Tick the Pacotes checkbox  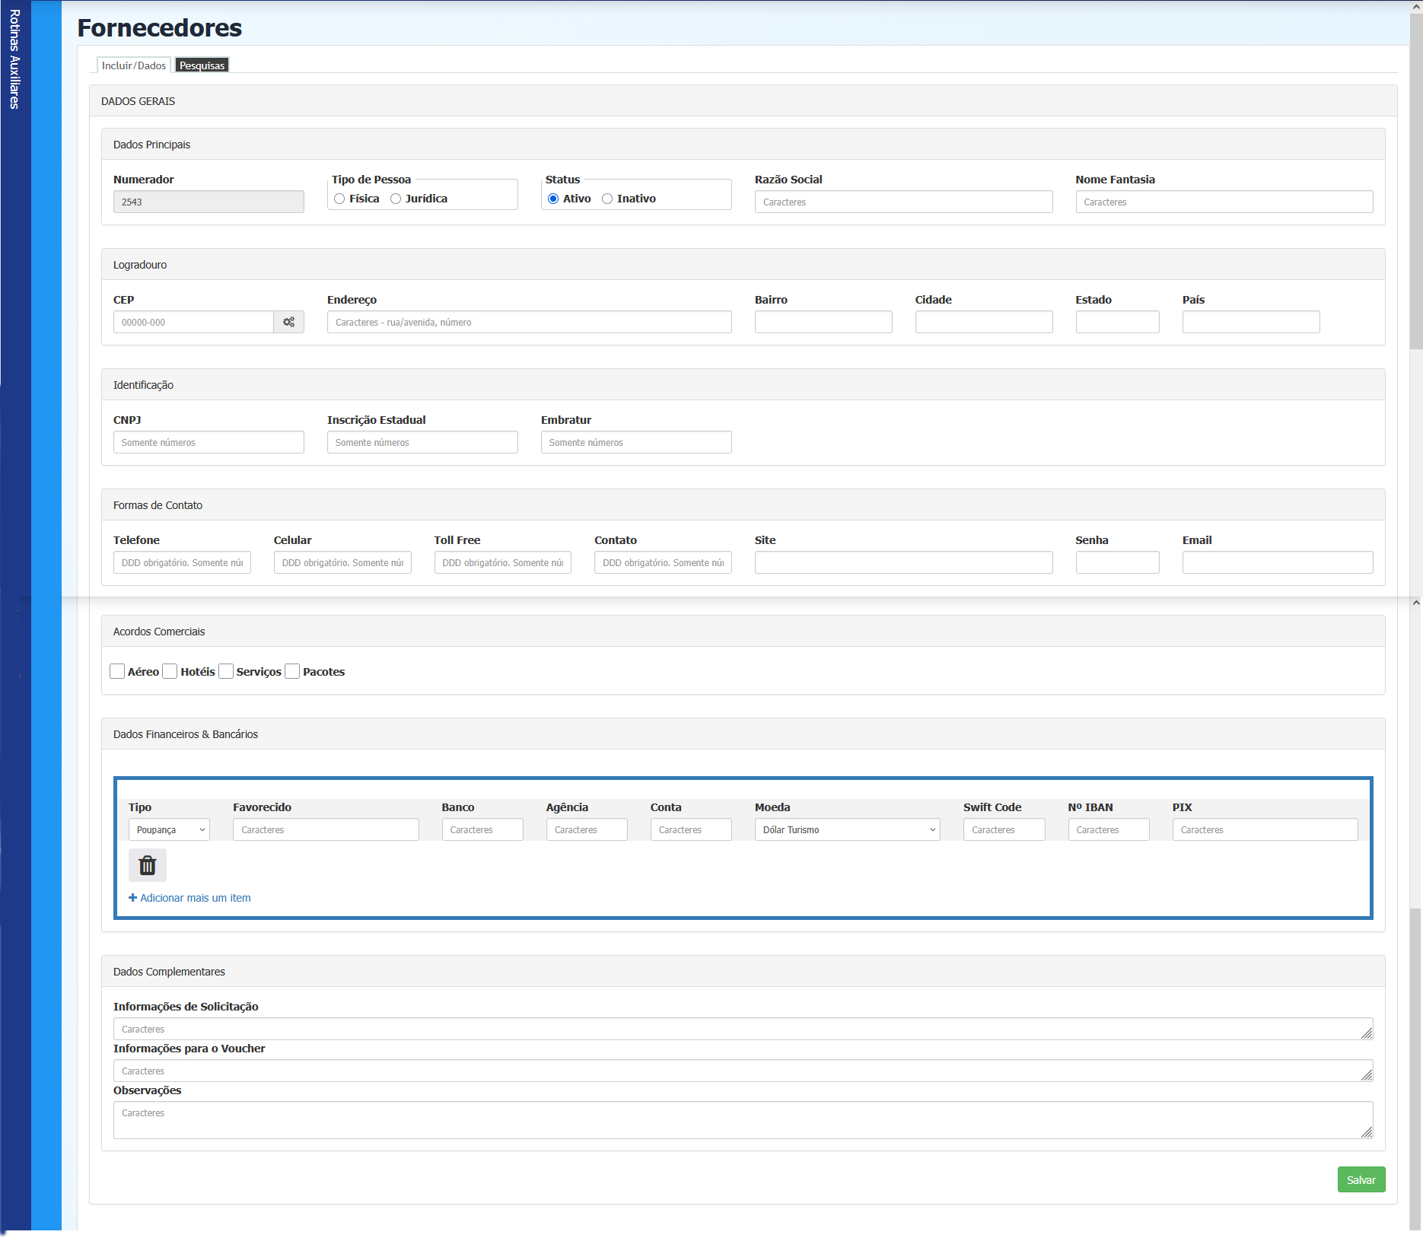pyautogui.click(x=292, y=671)
